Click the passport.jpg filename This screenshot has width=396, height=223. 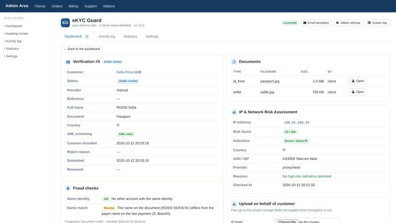[x=270, y=81]
